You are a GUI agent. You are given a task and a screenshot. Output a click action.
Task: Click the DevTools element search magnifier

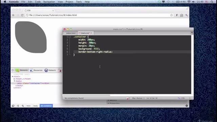click(23, 106)
